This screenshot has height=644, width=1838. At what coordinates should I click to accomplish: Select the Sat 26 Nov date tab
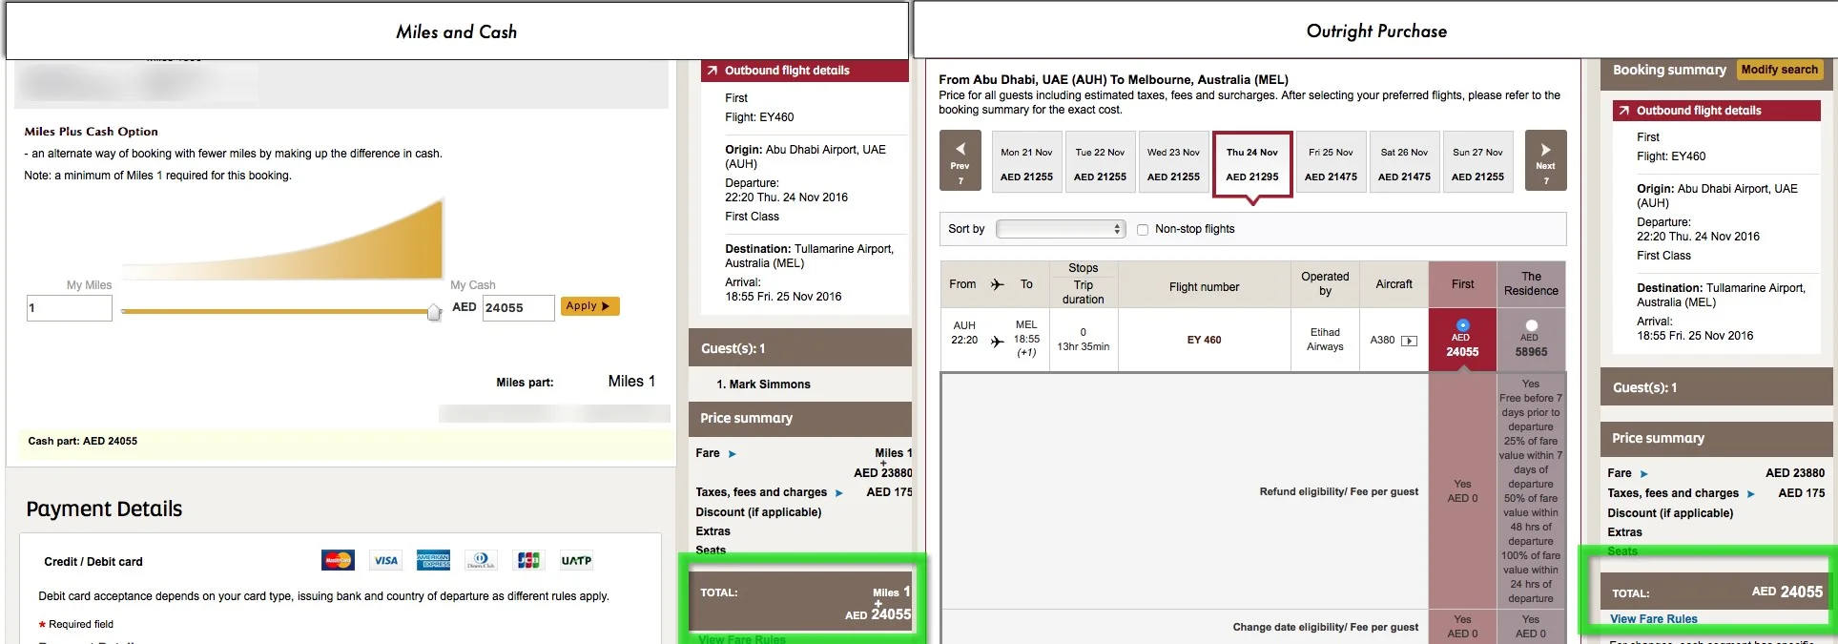[1404, 162]
